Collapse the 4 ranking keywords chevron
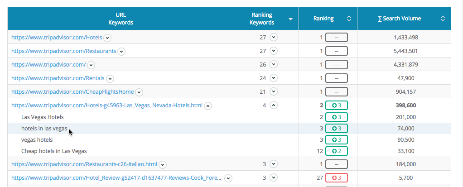The height and width of the screenshot is (187, 463). coord(274,105)
